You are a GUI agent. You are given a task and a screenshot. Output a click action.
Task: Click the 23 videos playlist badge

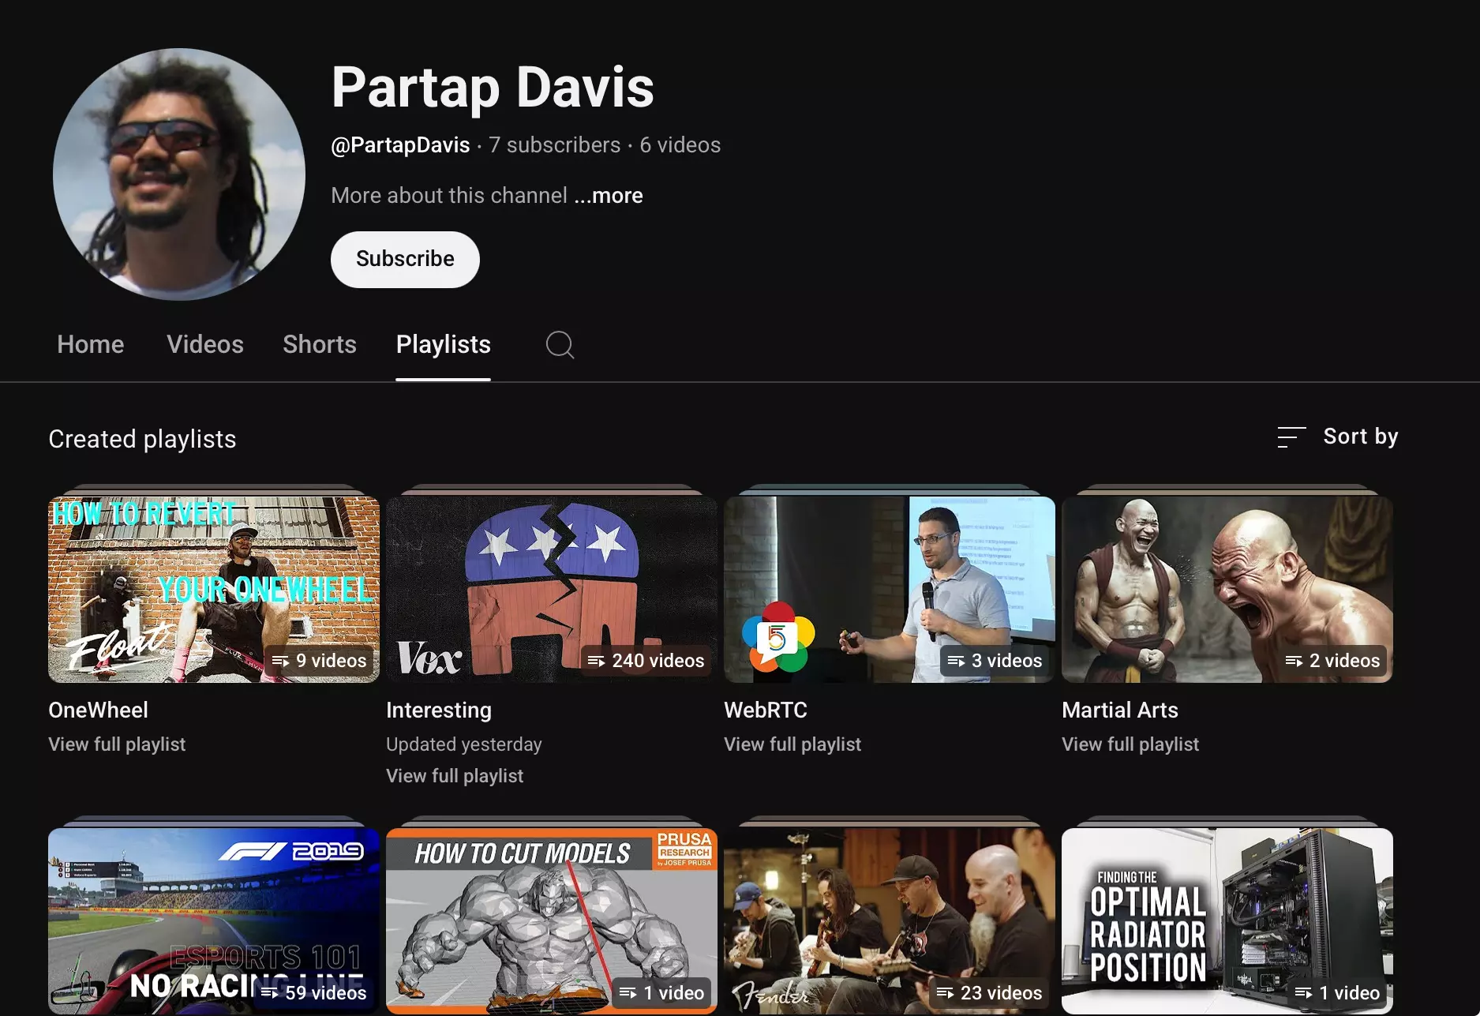point(989,993)
